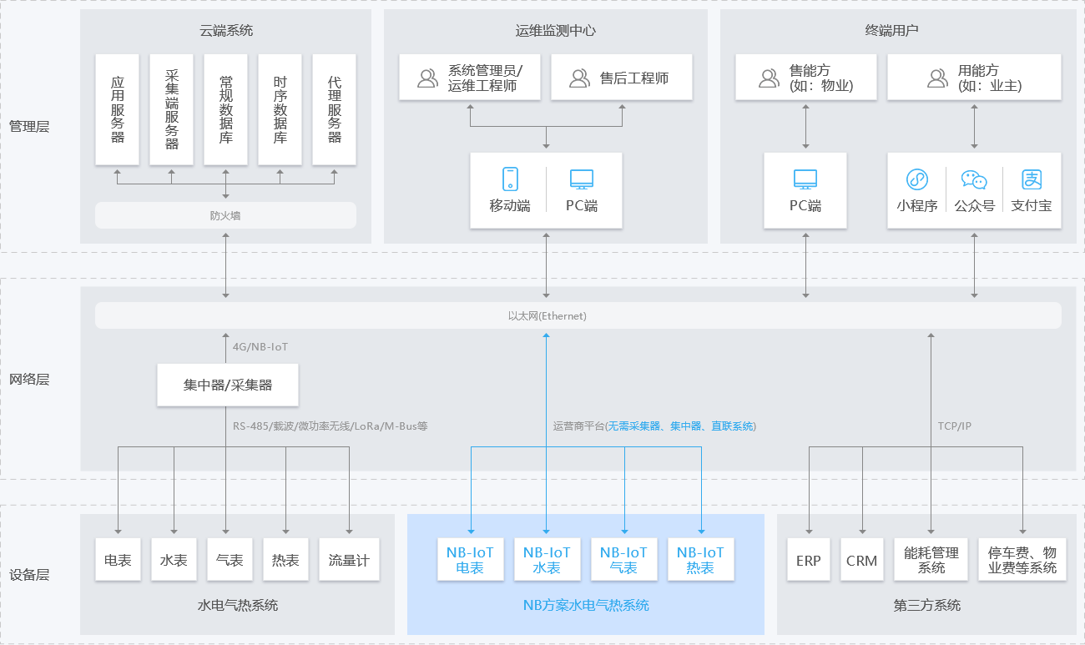Click the 流量计 device box

349,560
